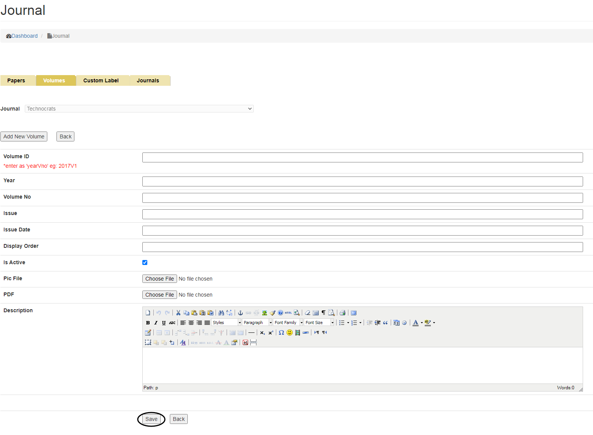
Task: Open the Custom Label tab
Action: click(x=101, y=81)
